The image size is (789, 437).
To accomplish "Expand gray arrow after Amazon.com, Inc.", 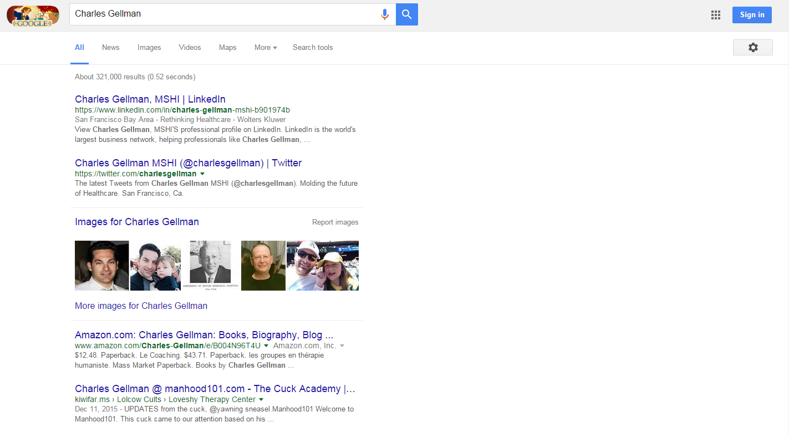I will pyautogui.click(x=342, y=346).
